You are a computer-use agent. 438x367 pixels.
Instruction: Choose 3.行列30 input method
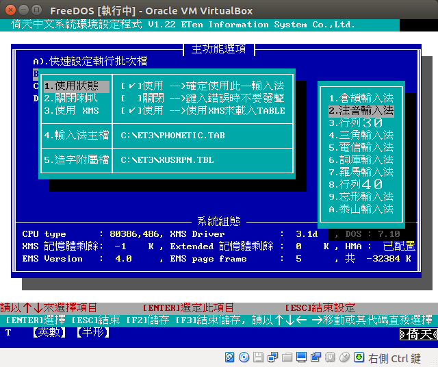(356, 123)
